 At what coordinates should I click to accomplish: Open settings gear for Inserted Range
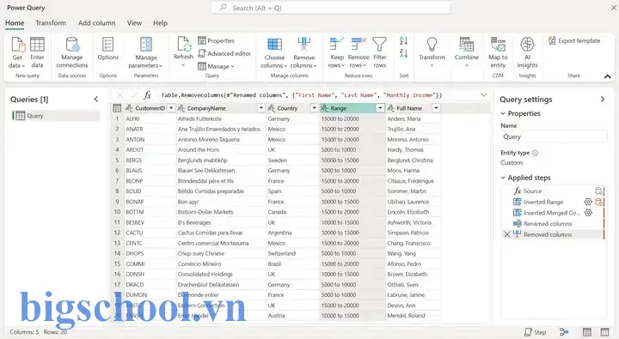pos(588,202)
